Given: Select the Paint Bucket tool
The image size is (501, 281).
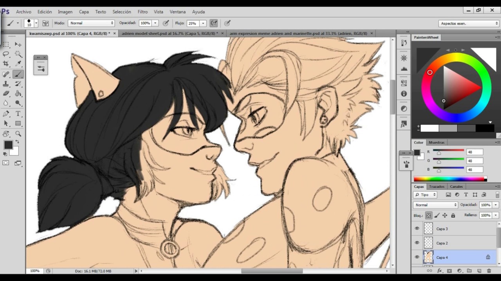Looking at the screenshot, I should (x=18, y=94).
